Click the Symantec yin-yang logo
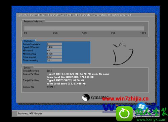This screenshot has width=168, height=122. [86, 97]
